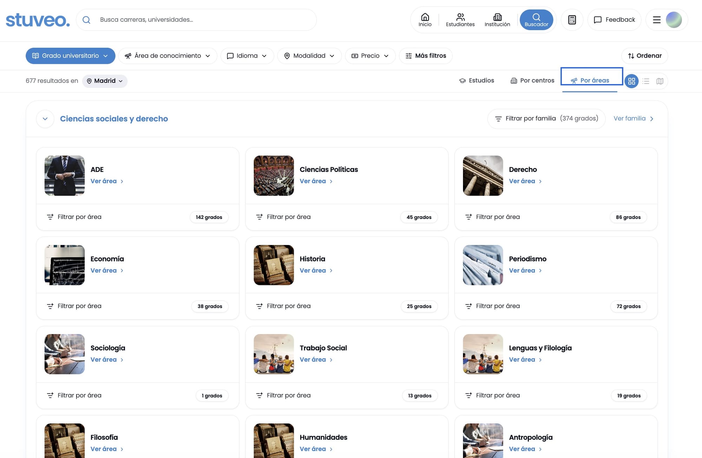Click the Estudiantes people icon
Screen dimensions: 702x458
461,17
